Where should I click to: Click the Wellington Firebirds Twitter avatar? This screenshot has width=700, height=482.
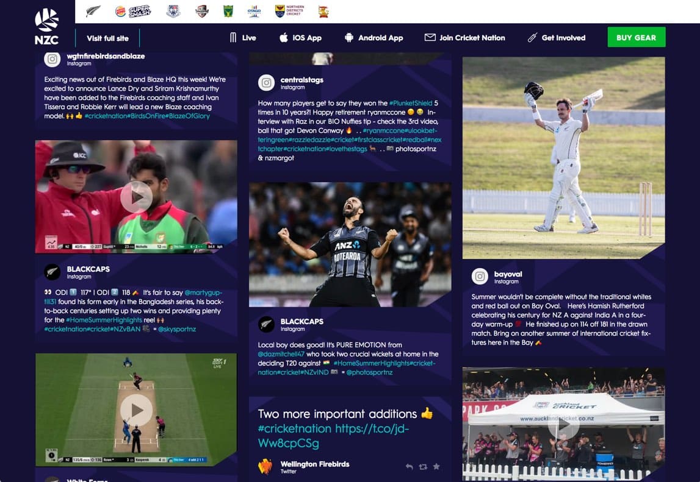pyautogui.click(x=265, y=467)
